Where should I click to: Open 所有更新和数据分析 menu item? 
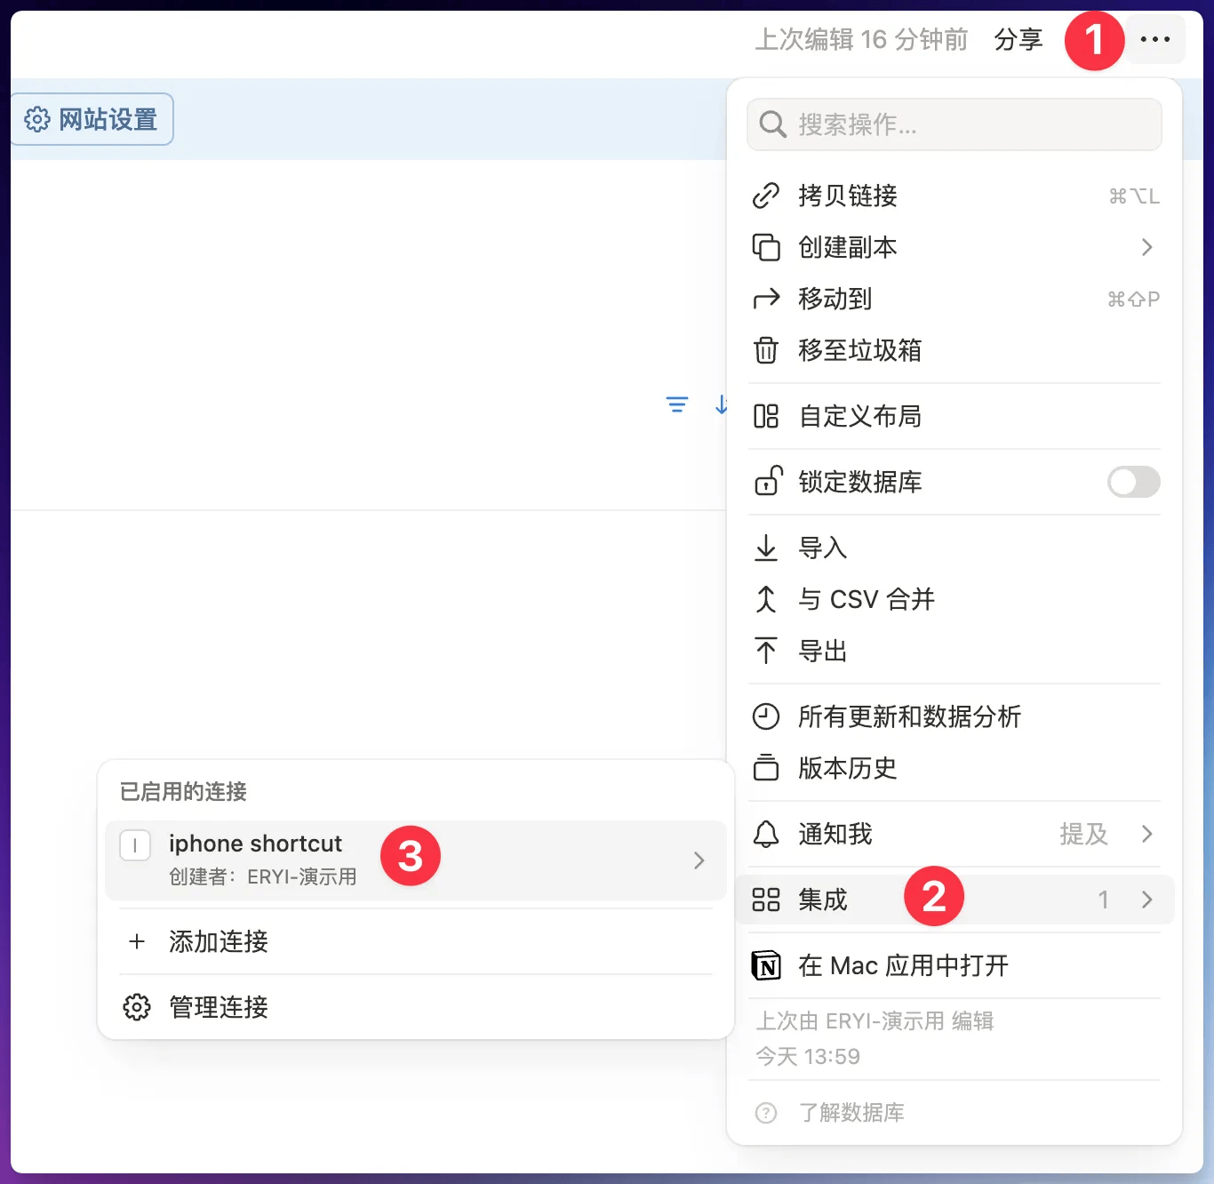pyautogui.click(x=908, y=716)
